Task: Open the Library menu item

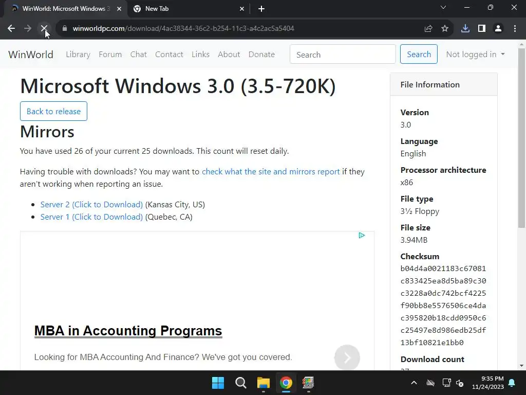Action: point(78,55)
